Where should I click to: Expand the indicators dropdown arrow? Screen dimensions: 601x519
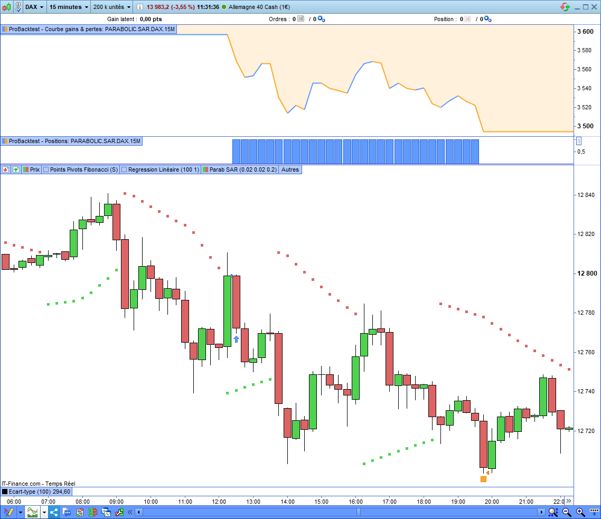click(x=44, y=512)
